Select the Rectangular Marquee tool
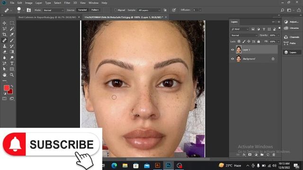 (x=12, y=23)
